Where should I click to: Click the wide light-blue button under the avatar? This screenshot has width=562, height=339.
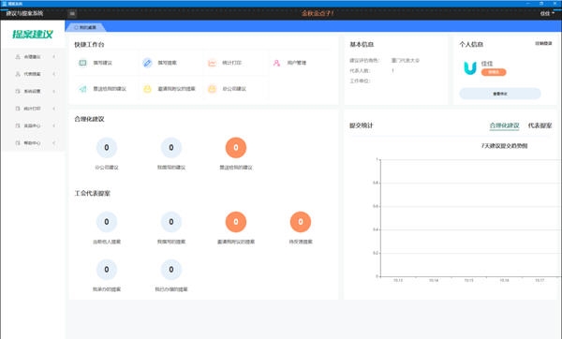(x=500, y=94)
